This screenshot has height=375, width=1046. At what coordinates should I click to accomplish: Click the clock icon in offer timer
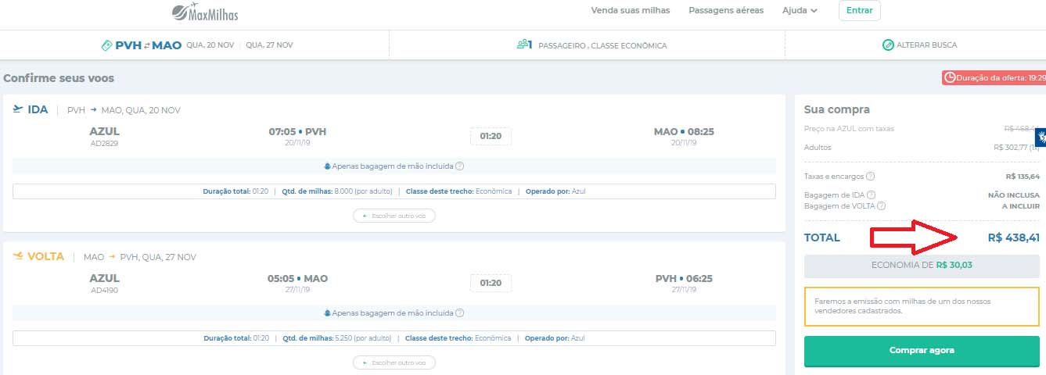(950, 78)
